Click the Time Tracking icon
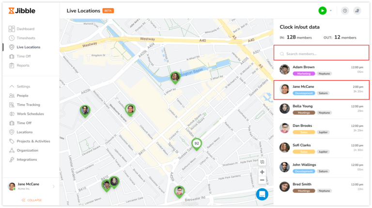This screenshot has height=208, width=372. pos(12,105)
